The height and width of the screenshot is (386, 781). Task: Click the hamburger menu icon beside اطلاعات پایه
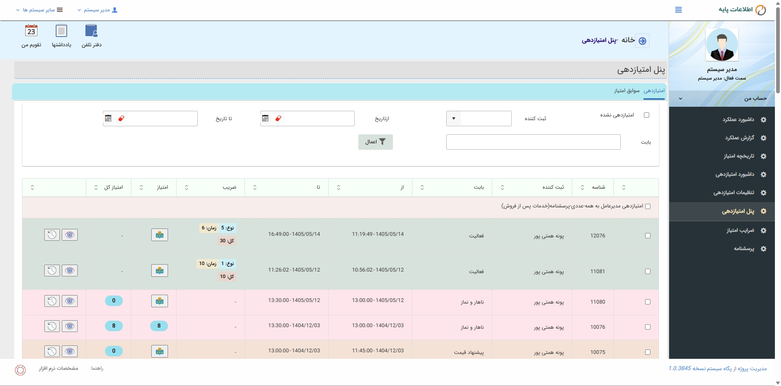tap(678, 10)
